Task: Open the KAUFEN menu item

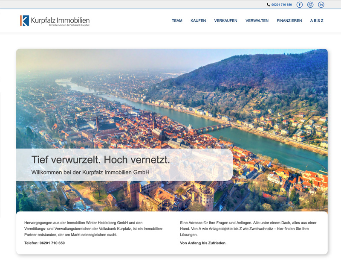Action: pyautogui.click(x=198, y=20)
